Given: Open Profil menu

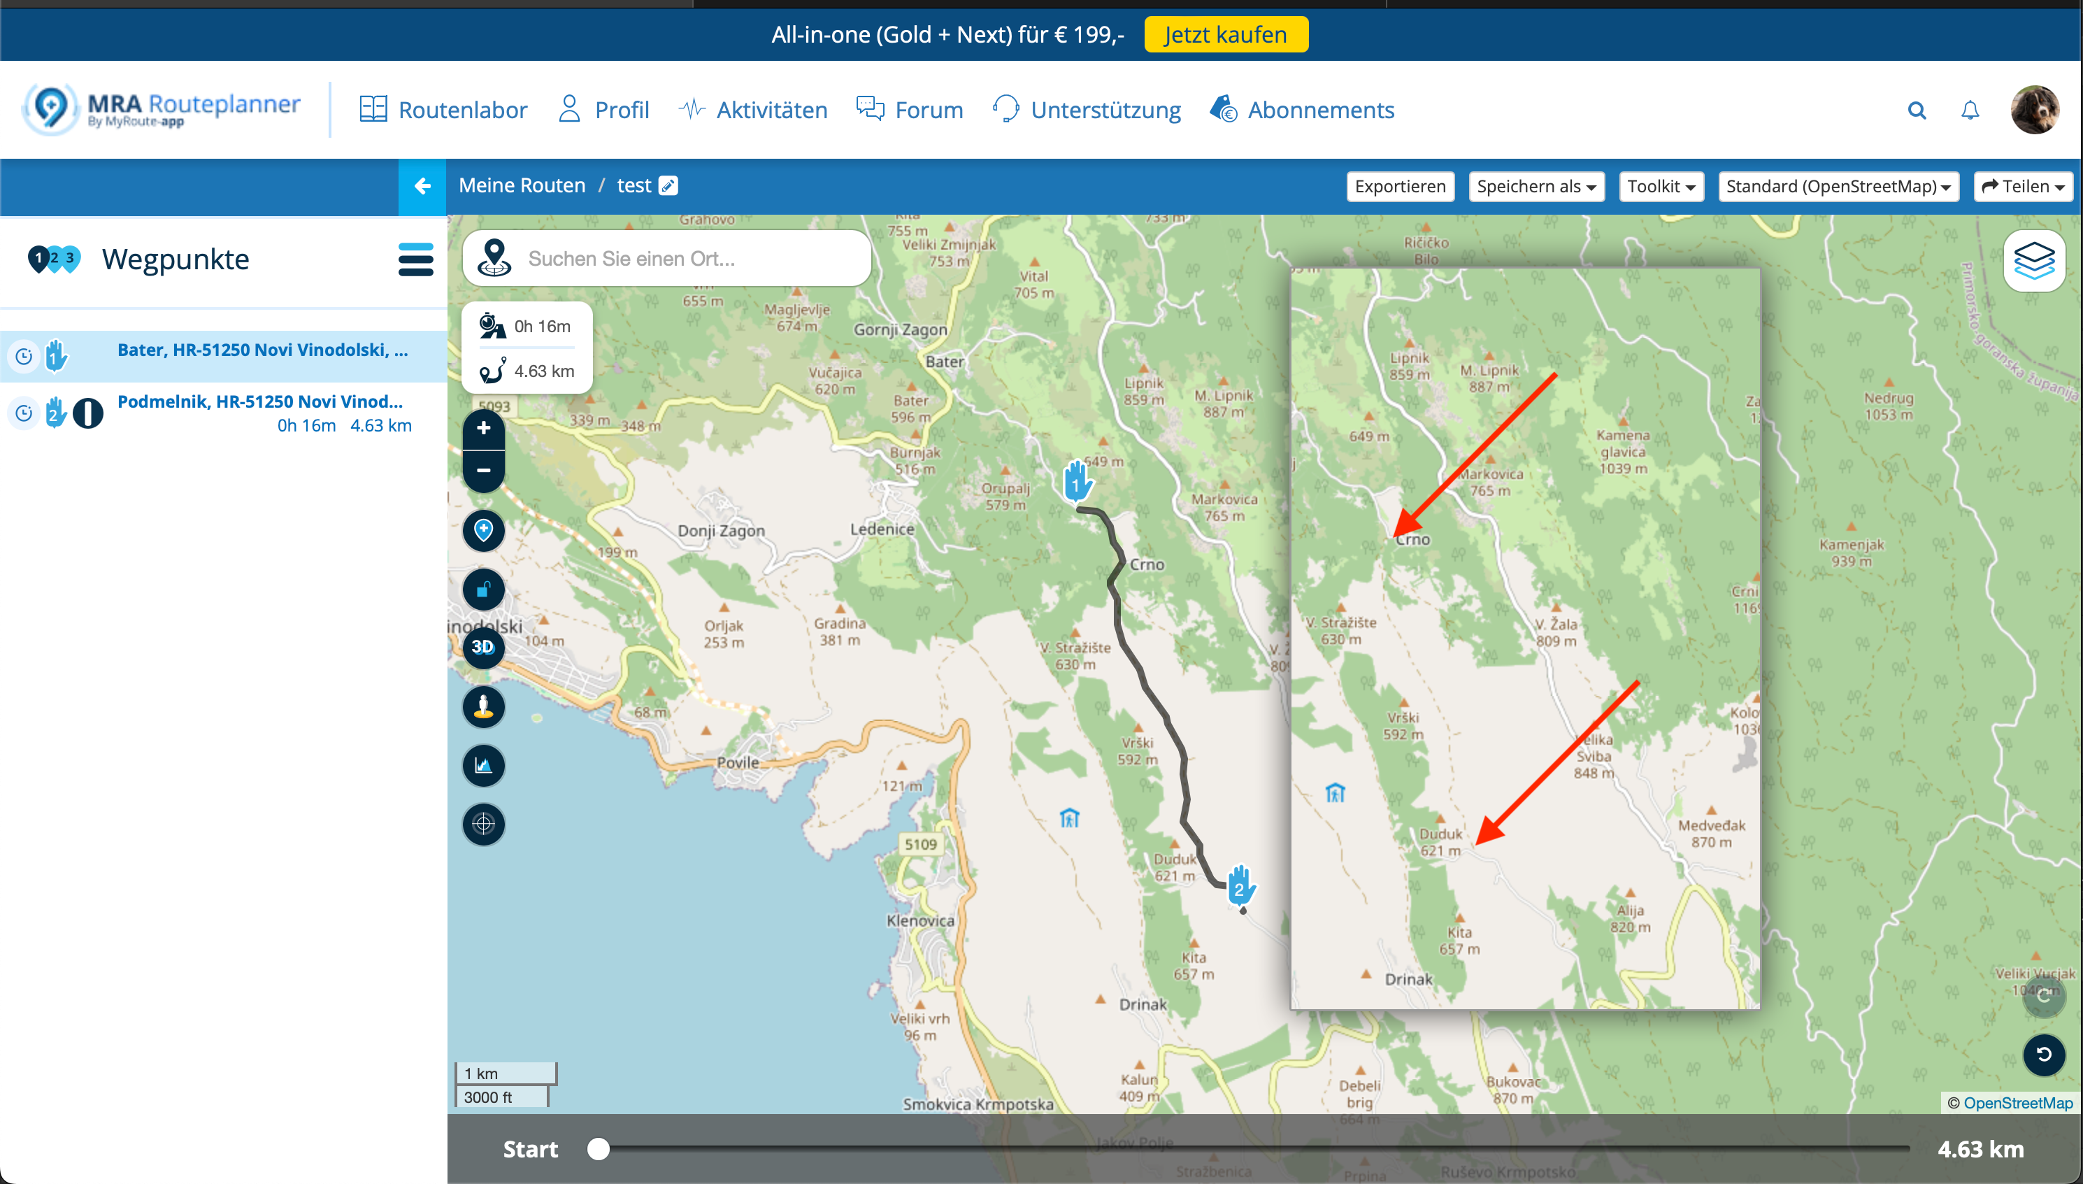Looking at the screenshot, I should click(604, 110).
